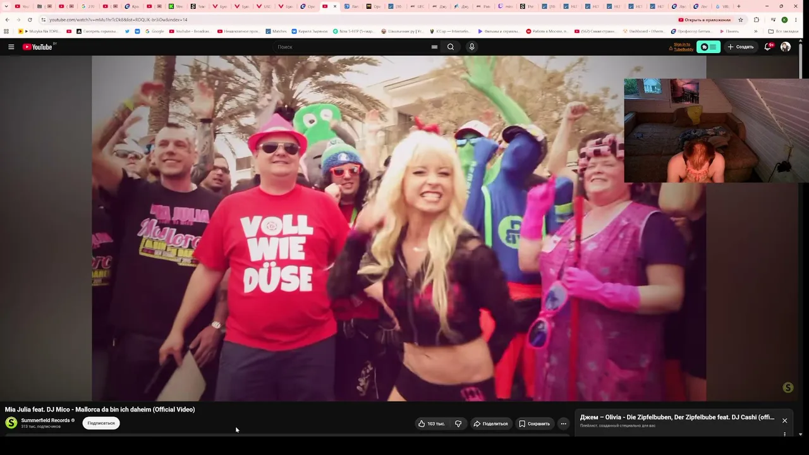Click the search magnifier button
Screen dimensions: 809x455
point(451,47)
